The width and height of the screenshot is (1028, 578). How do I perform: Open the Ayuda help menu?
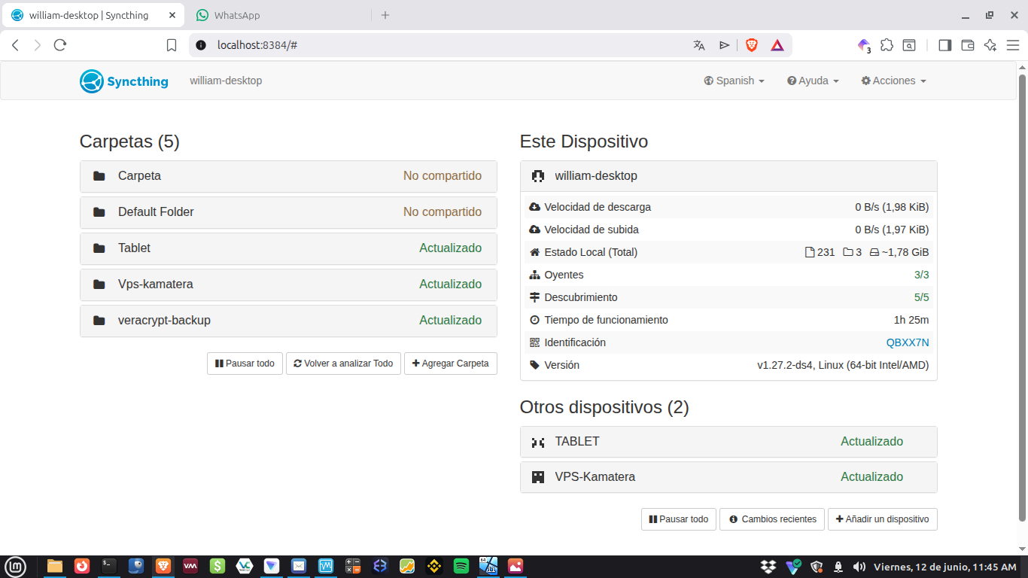813,81
